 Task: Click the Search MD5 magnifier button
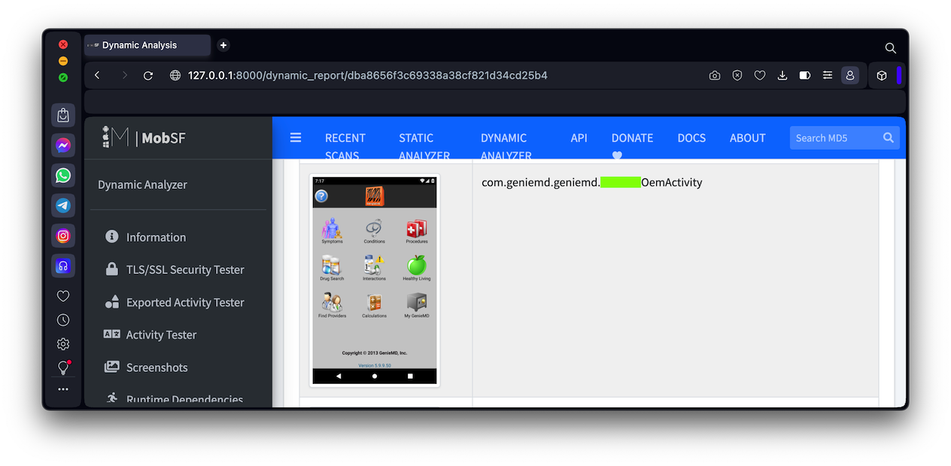(x=889, y=138)
